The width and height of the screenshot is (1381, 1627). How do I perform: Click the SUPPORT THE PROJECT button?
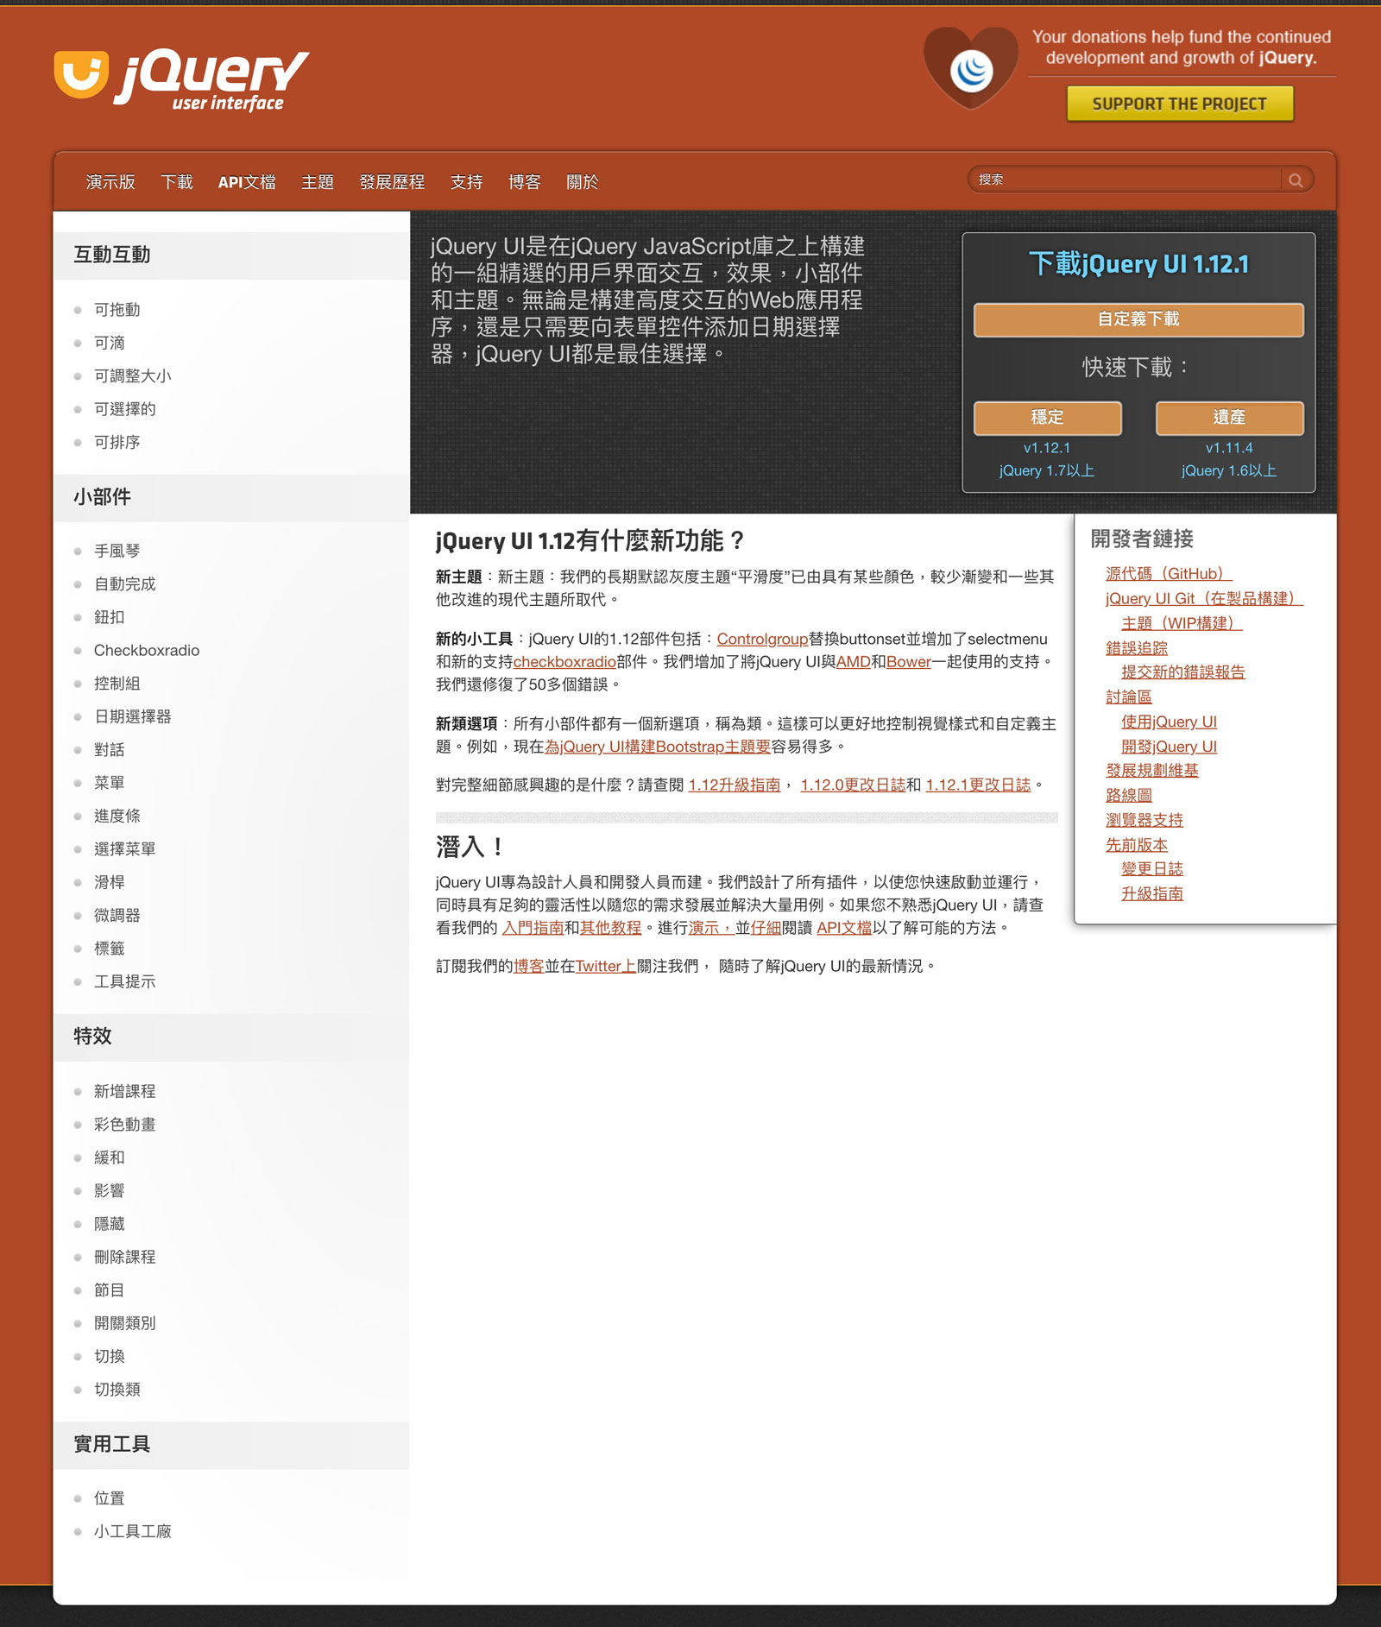(1180, 104)
